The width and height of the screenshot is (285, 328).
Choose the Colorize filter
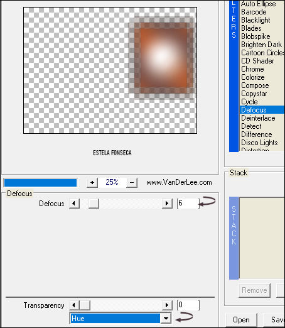tap(253, 77)
